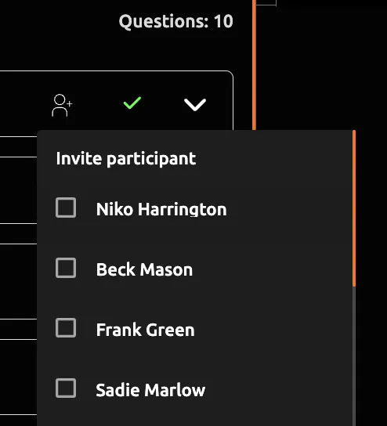This screenshot has height=426, width=387.
Task: Click the Invite participant heading
Action: click(x=126, y=159)
